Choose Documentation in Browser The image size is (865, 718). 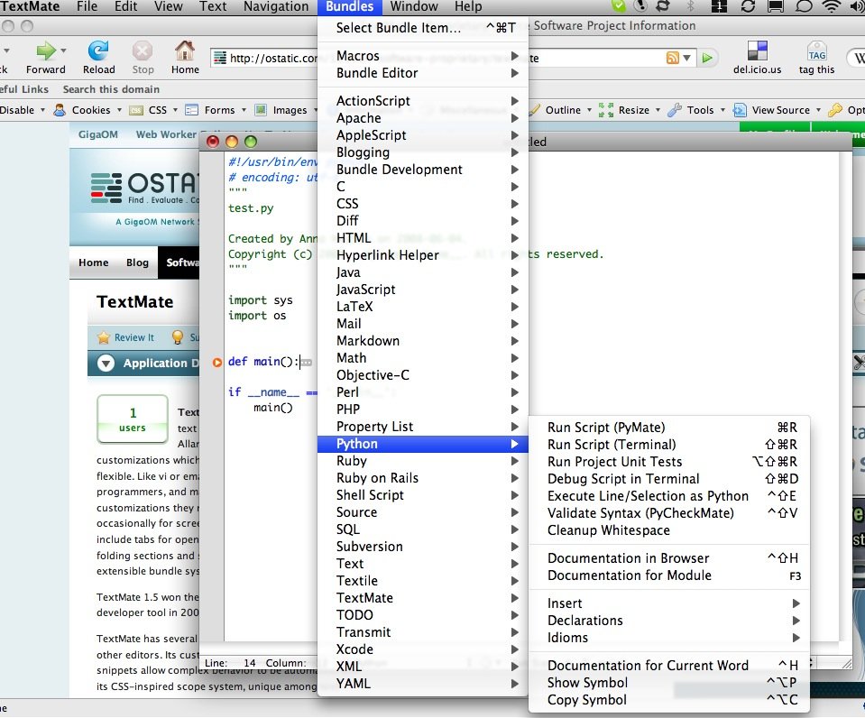668,558
